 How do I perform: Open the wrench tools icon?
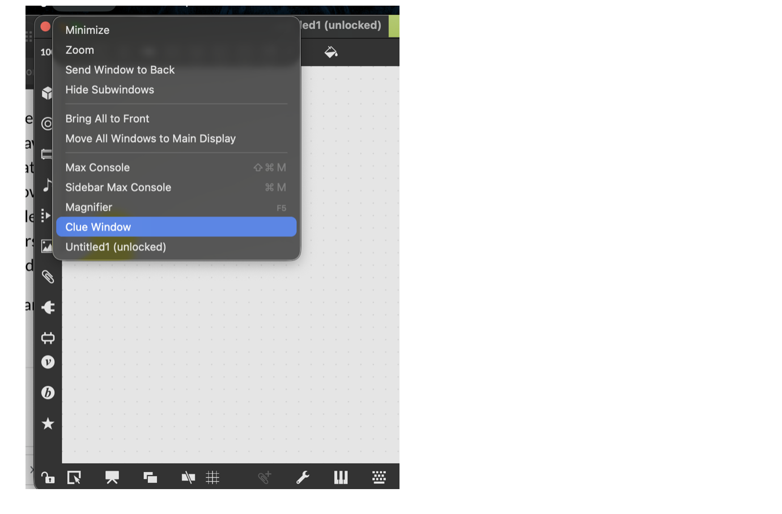303,478
